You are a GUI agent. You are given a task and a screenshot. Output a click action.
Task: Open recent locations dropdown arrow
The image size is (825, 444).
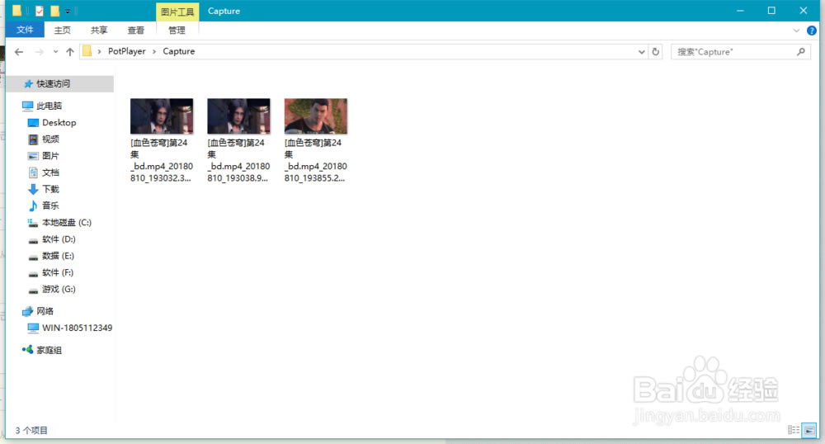tap(55, 51)
